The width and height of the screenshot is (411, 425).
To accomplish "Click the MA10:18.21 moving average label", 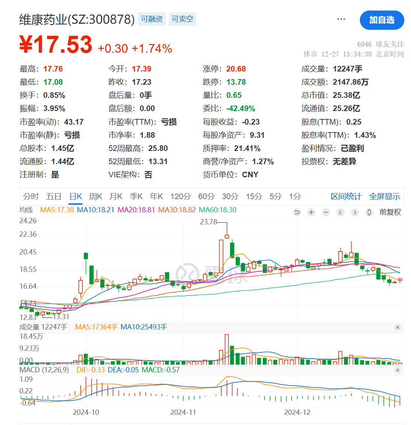I will 96,210.
